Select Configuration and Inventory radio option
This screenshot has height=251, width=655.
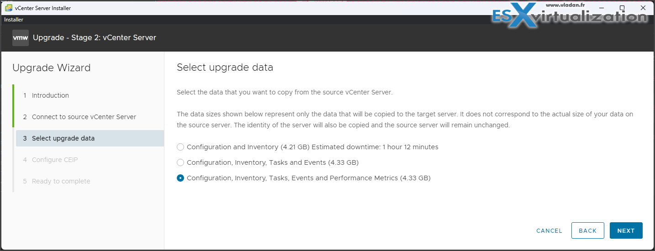[180, 147]
